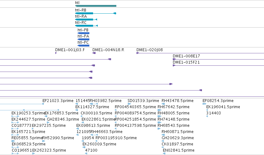Click the EK262323.5prime EST label
Image resolution: width=264 pixels, height=155 pixels.
[49, 150]
